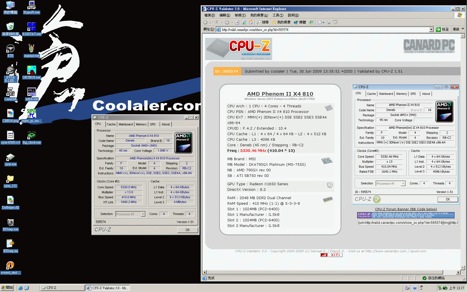
Task: Open the Processor #1 selection dropdown in CPU-Z
Action: (x=143, y=214)
